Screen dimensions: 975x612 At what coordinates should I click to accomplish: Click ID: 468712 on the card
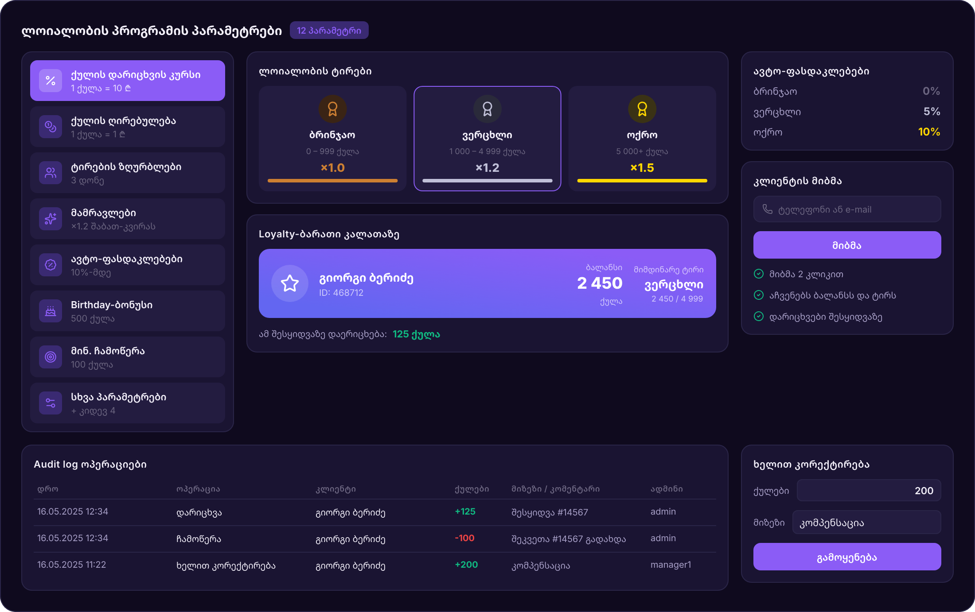(341, 293)
